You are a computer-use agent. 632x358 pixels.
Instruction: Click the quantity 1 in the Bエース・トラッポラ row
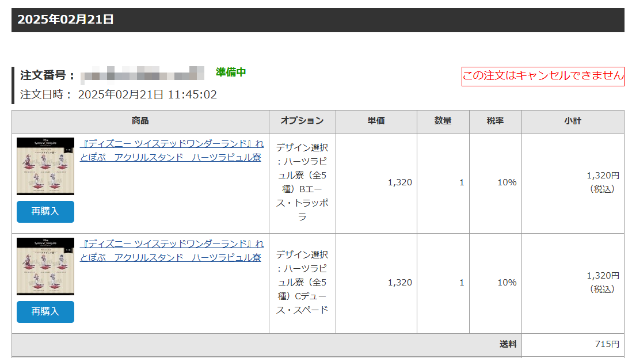pos(462,182)
